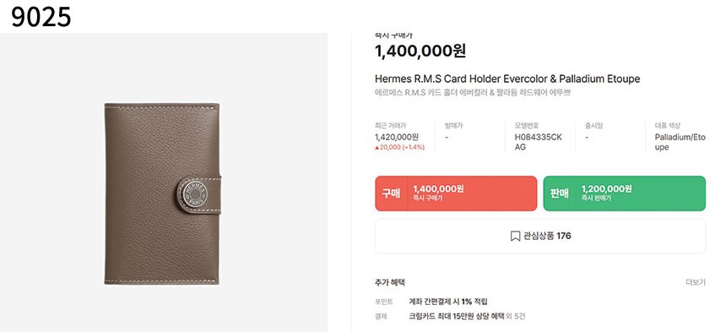Open 더보기 for additional benefits
The image size is (726, 332).
pos(696,282)
